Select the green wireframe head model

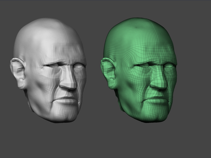pyautogui.click(x=139, y=70)
